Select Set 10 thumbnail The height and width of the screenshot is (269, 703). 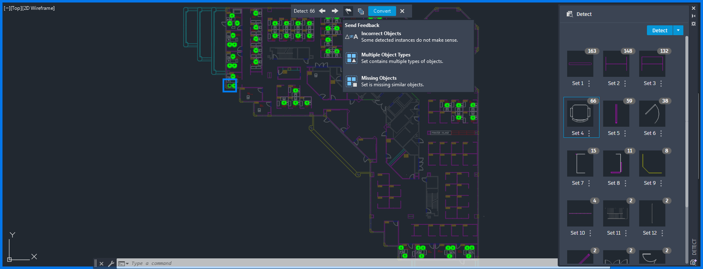(580, 213)
